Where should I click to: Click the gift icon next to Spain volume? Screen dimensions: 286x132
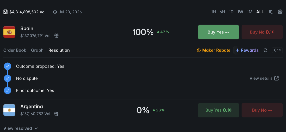(x=56, y=36)
